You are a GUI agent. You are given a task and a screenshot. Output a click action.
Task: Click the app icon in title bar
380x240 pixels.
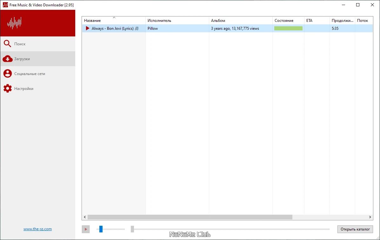coord(5,5)
